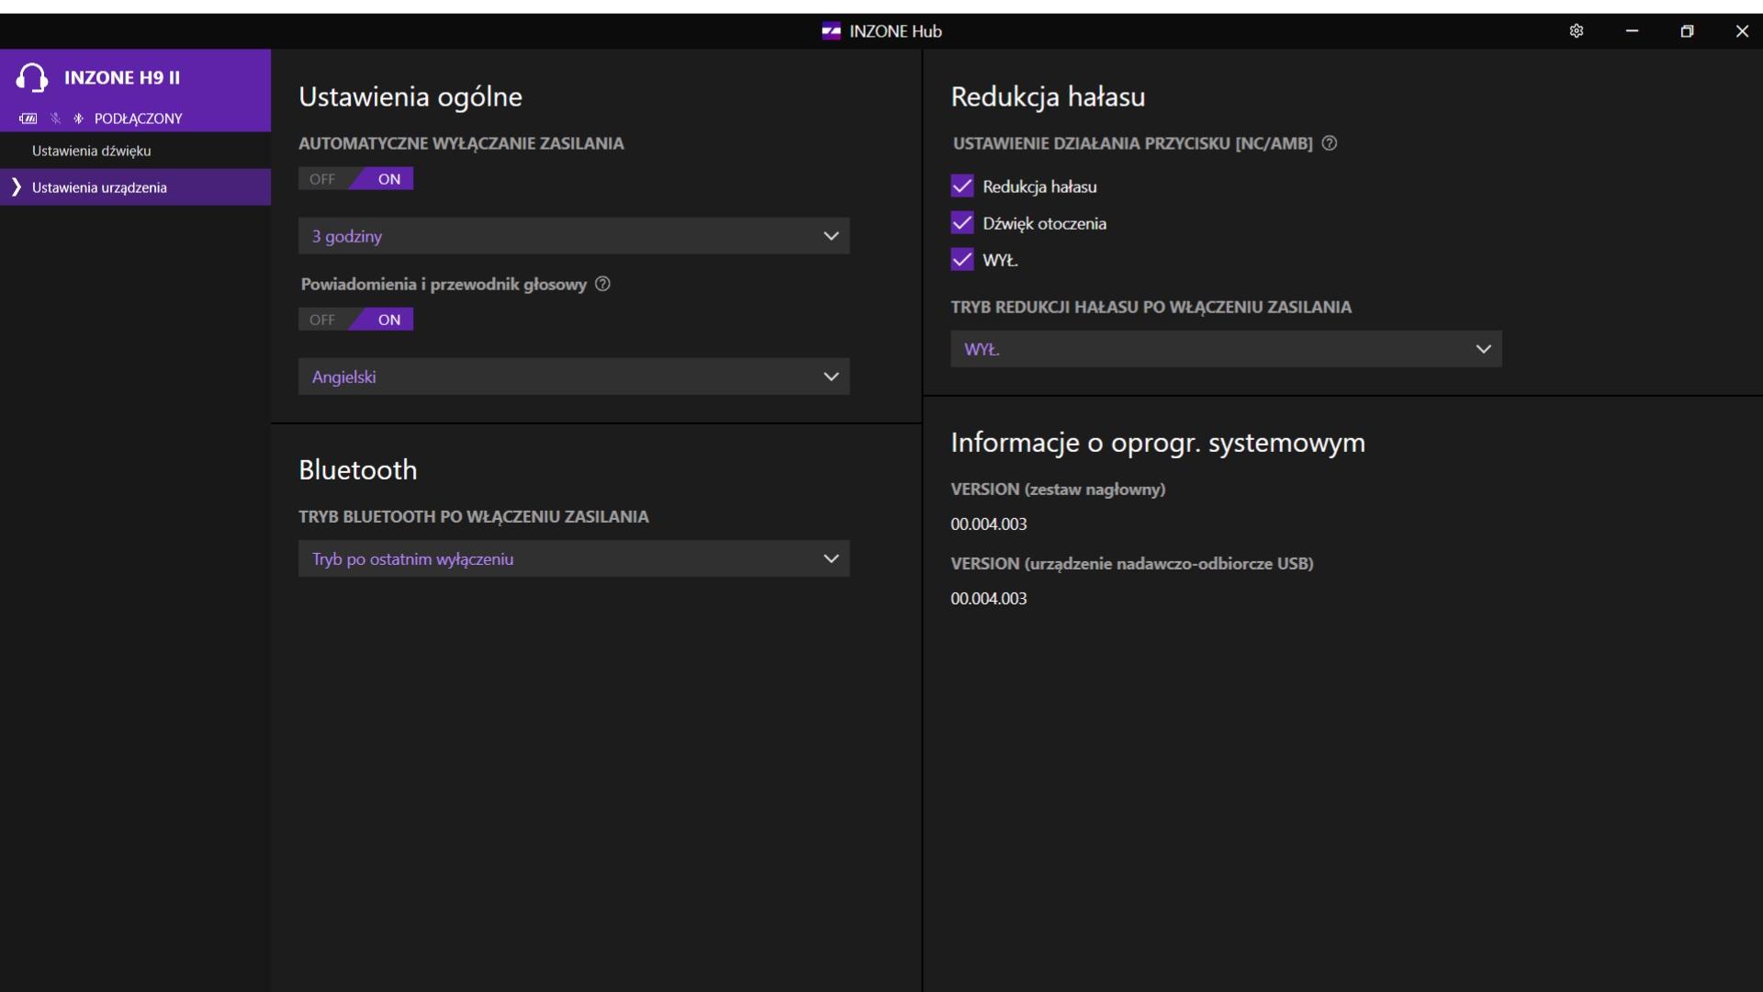Viewport: 1763px width, 992px height.
Task: Open the Angielski language dropdown
Action: click(574, 377)
